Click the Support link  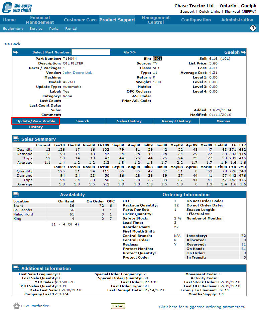[x=187, y=11]
